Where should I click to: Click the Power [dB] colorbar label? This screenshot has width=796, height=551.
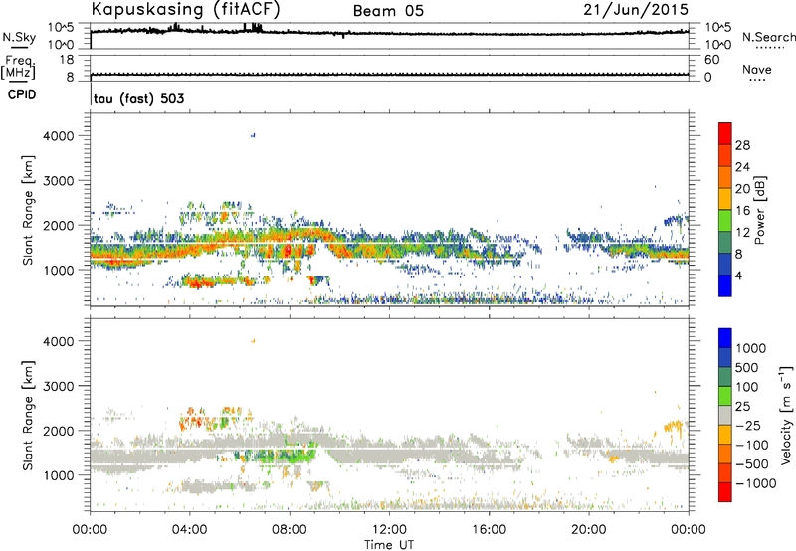(x=759, y=210)
